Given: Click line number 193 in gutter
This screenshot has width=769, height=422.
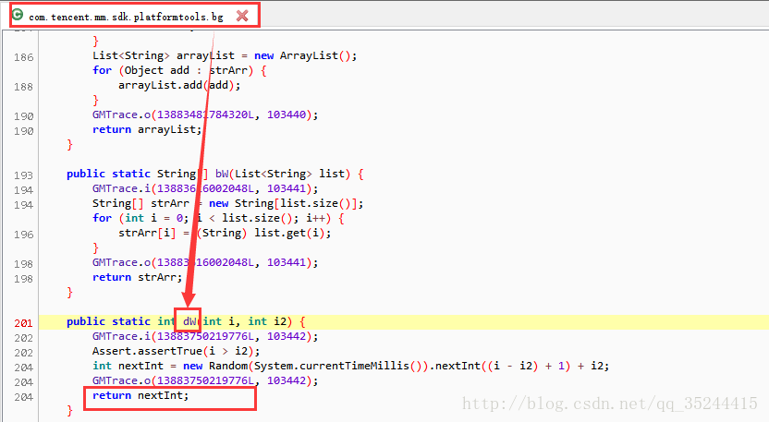Looking at the screenshot, I should tap(24, 174).
